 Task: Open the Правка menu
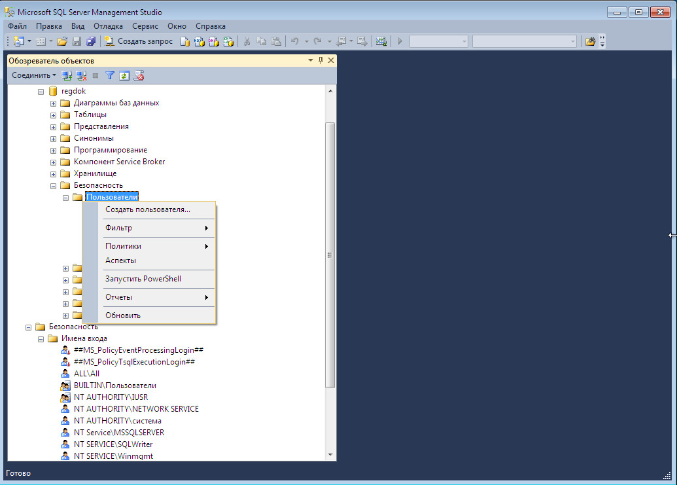point(49,26)
